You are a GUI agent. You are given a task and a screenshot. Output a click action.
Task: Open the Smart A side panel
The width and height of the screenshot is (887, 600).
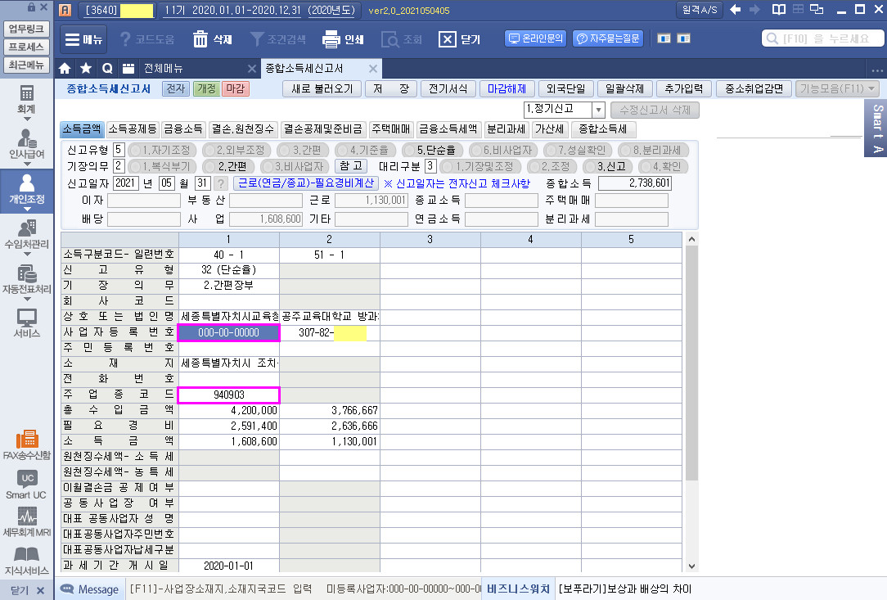[x=877, y=128]
